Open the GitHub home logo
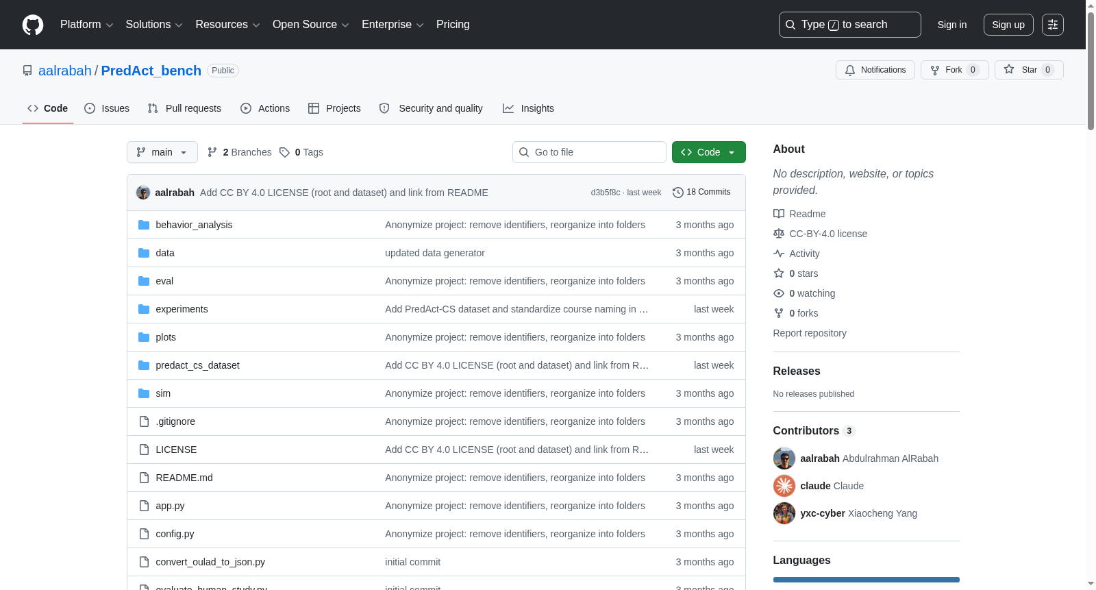Image resolution: width=1096 pixels, height=590 pixels. click(x=33, y=25)
